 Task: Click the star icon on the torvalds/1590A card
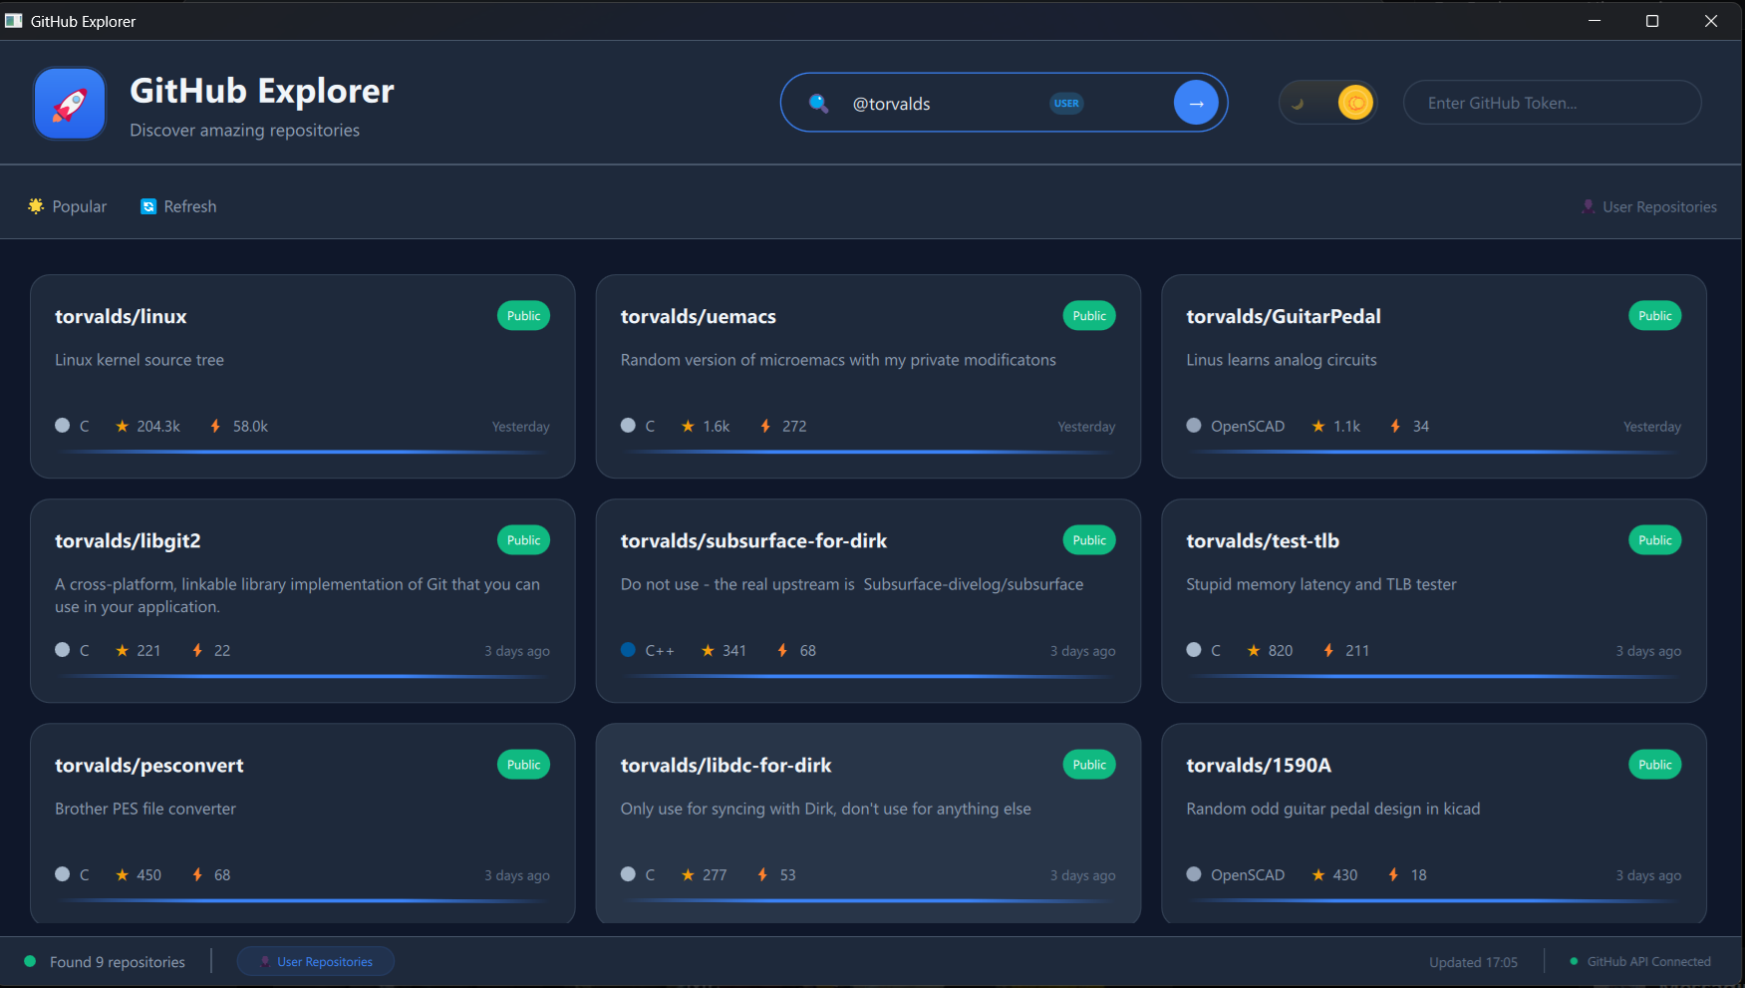(x=1318, y=874)
